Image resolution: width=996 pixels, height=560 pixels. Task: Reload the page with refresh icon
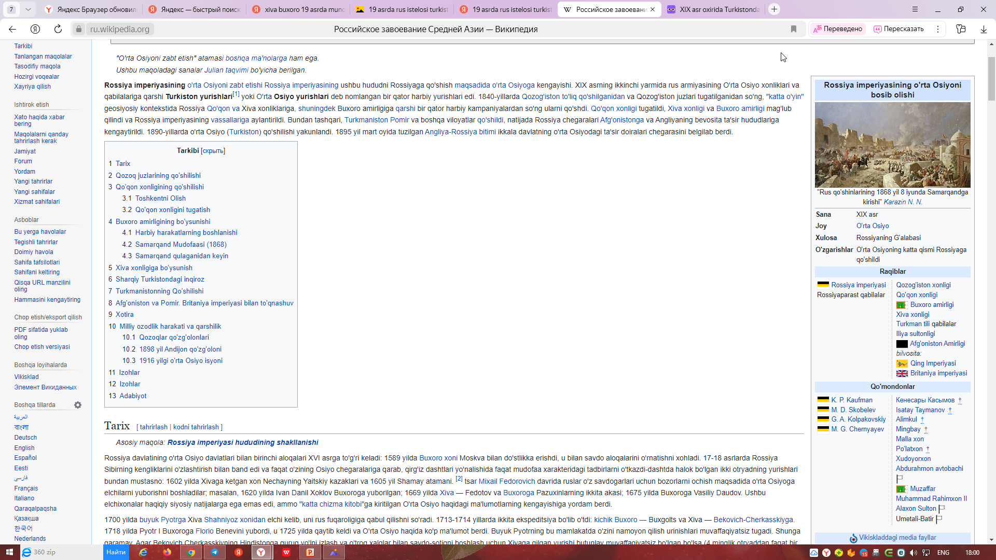[x=58, y=29]
